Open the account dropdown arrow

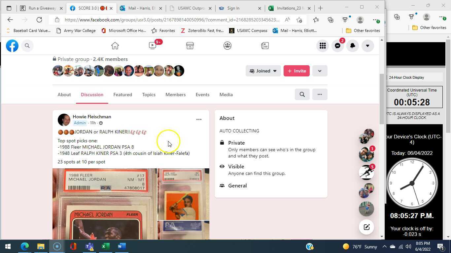(x=367, y=46)
